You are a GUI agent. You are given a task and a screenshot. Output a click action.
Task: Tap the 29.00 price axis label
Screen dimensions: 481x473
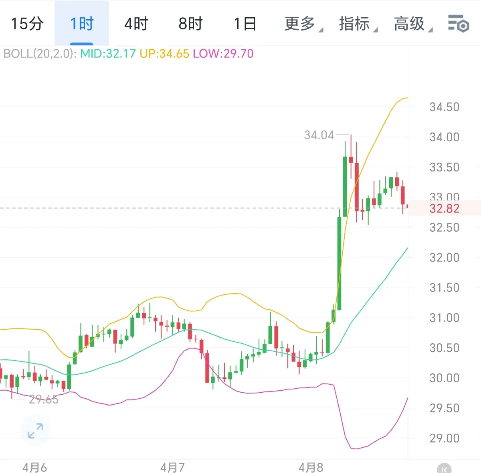coord(444,438)
